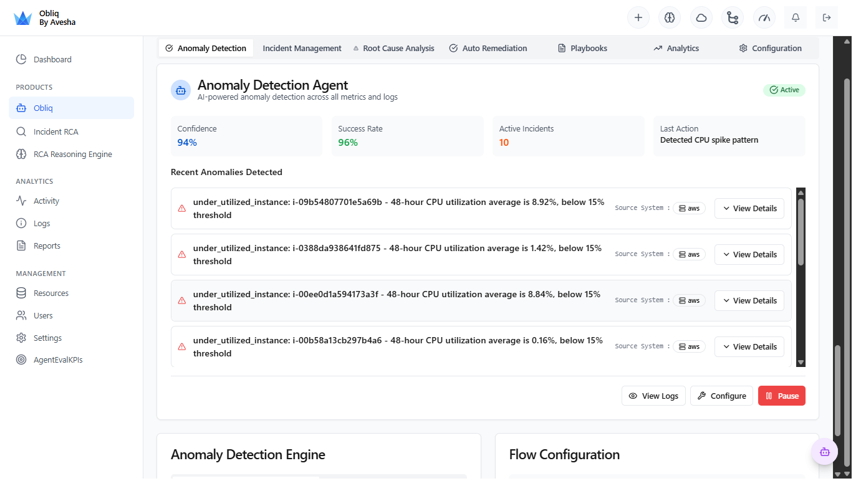Viewport: 856px width, 486px height.
Task: Click the Obliq crown logo
Action: 22,18
